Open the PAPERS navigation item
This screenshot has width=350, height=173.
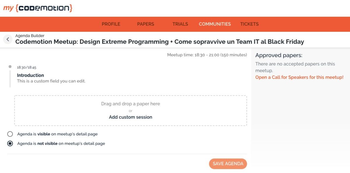146,24
